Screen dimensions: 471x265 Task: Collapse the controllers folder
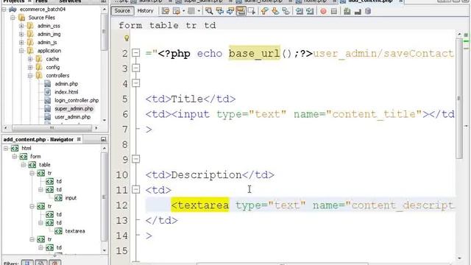pos(30,76)
